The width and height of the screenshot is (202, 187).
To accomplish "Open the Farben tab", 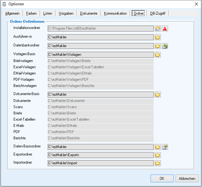I will [x=31, y=13].
